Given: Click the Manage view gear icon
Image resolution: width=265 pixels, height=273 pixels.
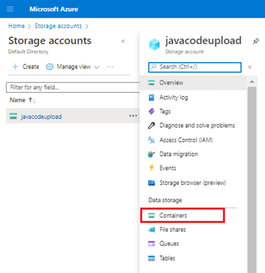Looking at the screenshot, I should pos(49,67).
